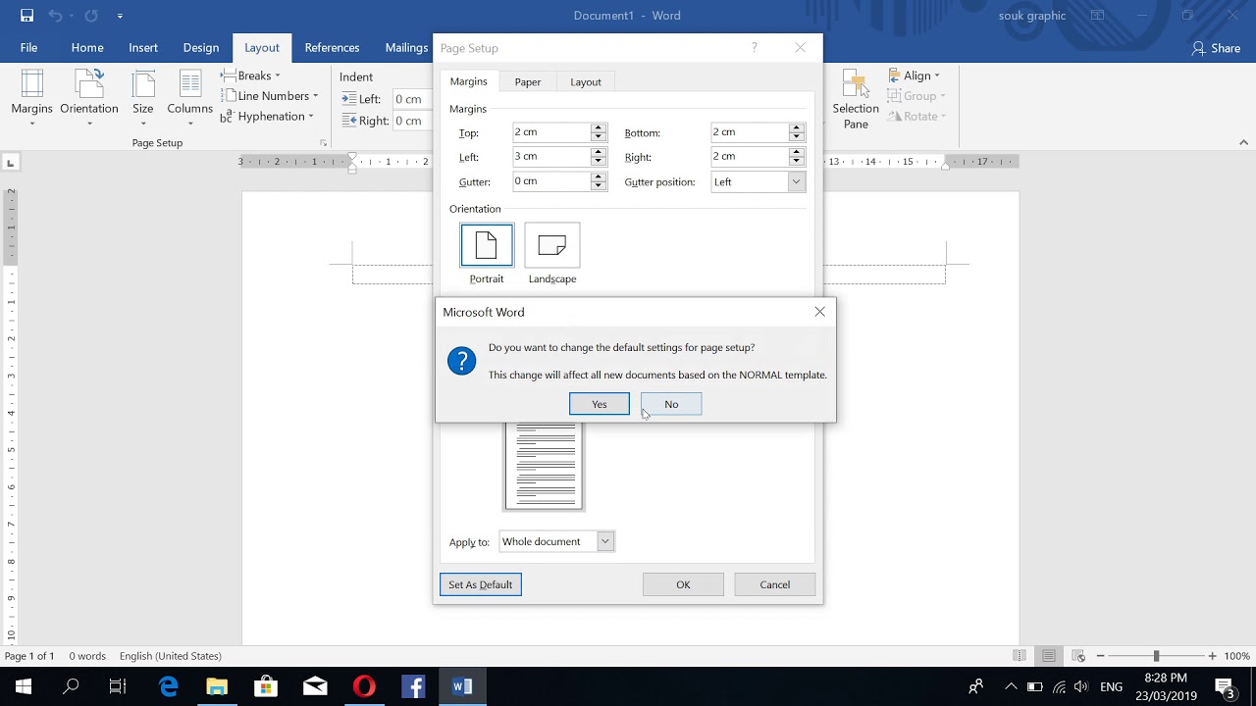Show hidden system tray icons

(x=1011, y=686)
